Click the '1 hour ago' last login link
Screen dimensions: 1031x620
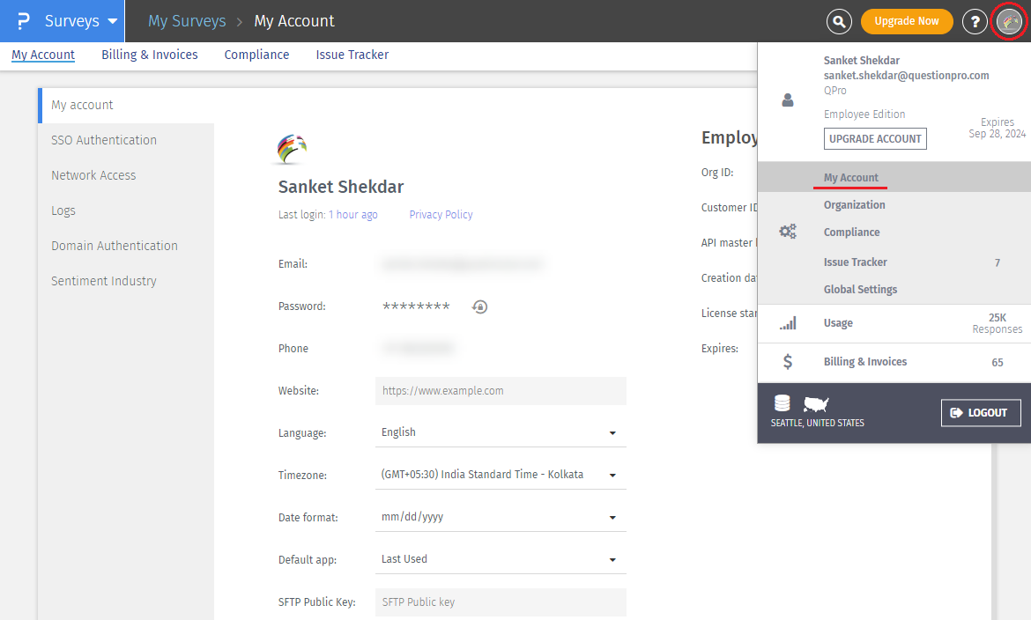pos(353,214)
